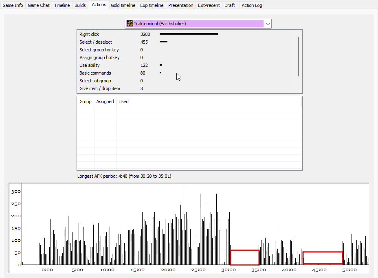Open the Gold timeline tab

tap(123, 5)
